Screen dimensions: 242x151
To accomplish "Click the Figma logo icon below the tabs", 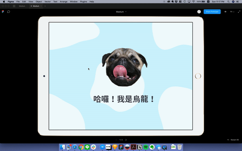I will (3, 12).
